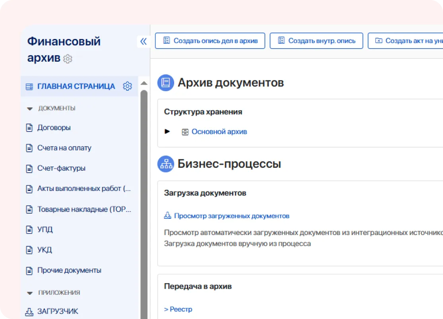Open the Финансовый архив settings gear
443x319 pixels.
pos(68,59)
